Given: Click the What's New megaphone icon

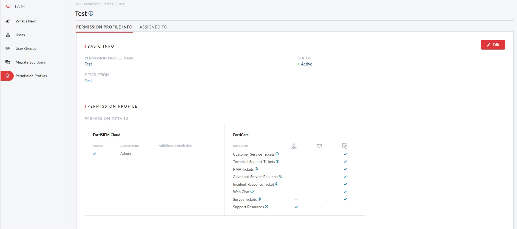Looking at the screenshot, I should pos(8,21).
